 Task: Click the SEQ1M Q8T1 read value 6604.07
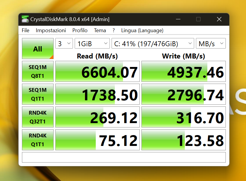pyautogui.click(x=98, y=71)
